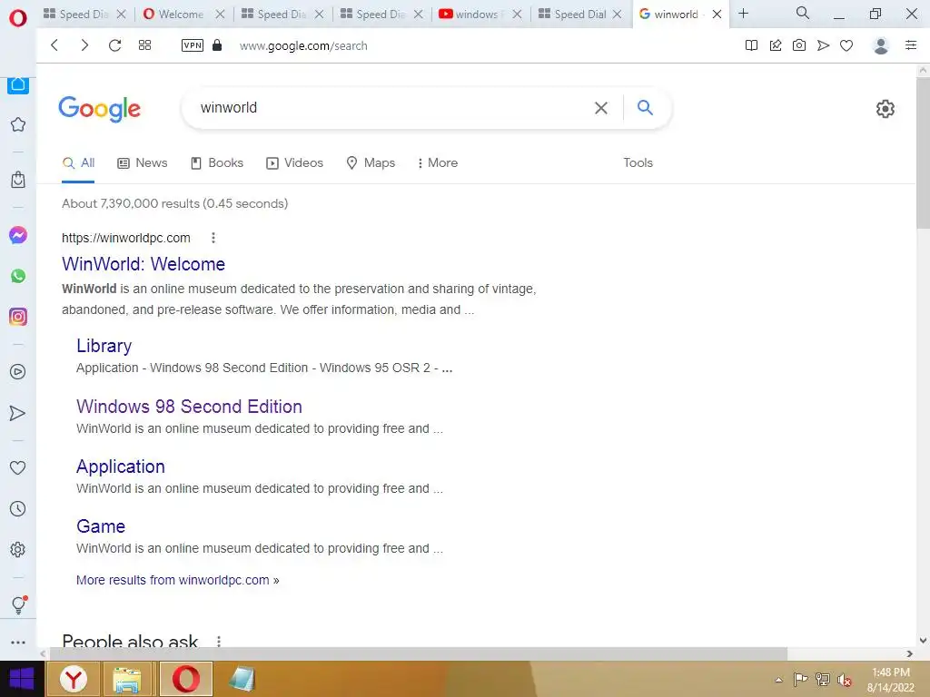The image size is (930, 697).
Task: Switch to News results
Action: point(143,163)
